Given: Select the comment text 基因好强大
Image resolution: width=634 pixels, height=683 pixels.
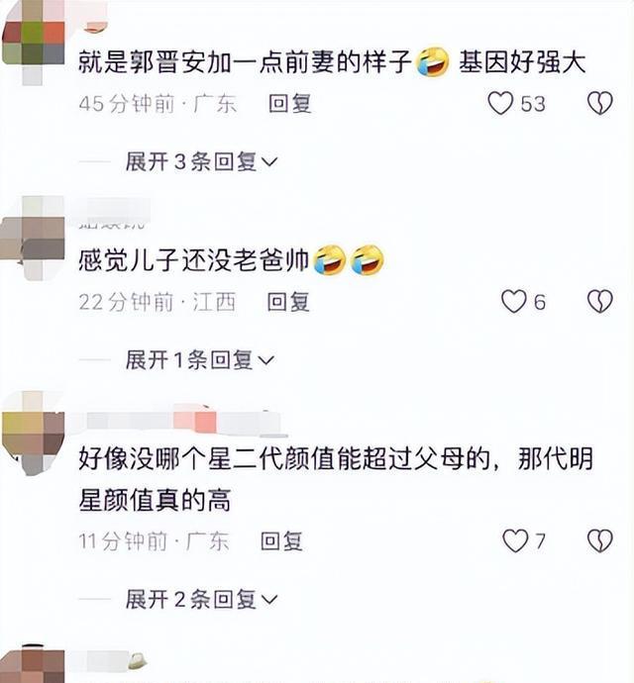Looking at the screenshot, I should click(x=522, y=61).
